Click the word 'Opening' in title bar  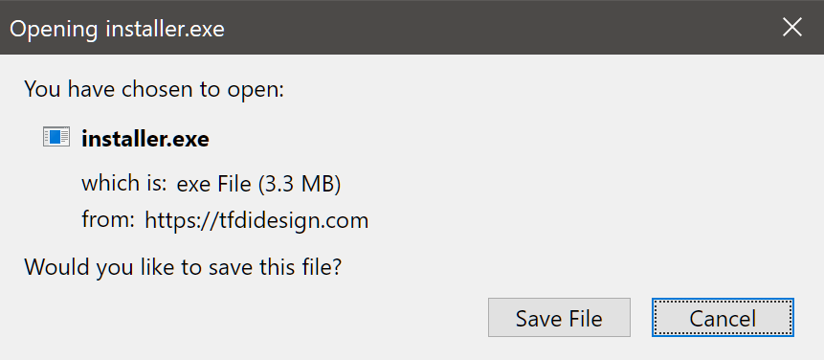point(54,30)
